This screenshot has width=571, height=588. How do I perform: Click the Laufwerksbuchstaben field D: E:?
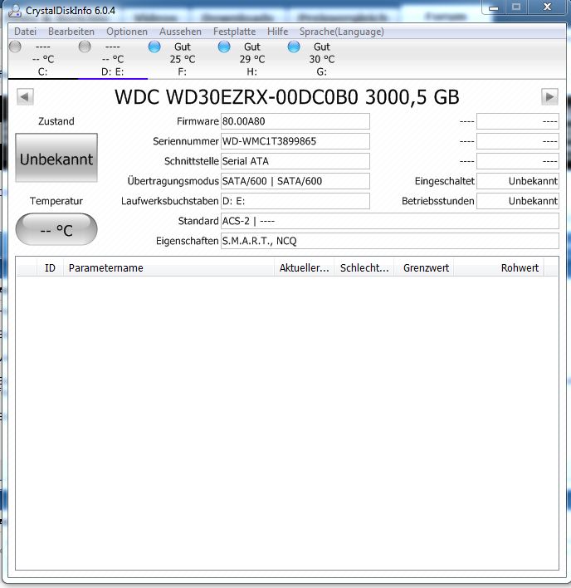click(x=295, y=201)
